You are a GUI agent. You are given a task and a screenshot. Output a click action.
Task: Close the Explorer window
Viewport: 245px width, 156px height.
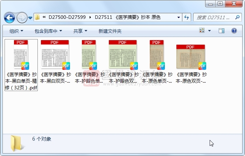(x=234, y=4)
